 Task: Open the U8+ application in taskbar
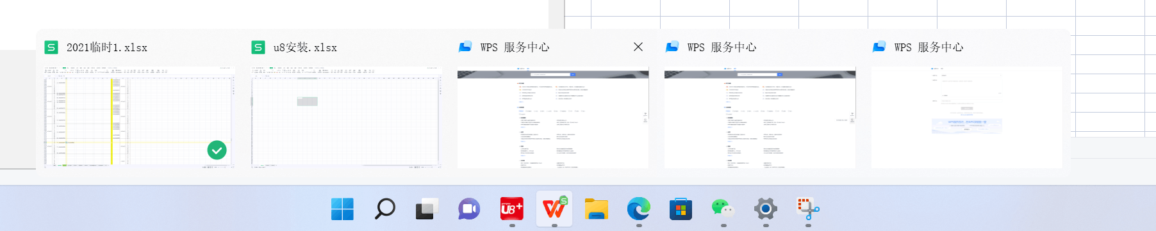coord(511,209)
